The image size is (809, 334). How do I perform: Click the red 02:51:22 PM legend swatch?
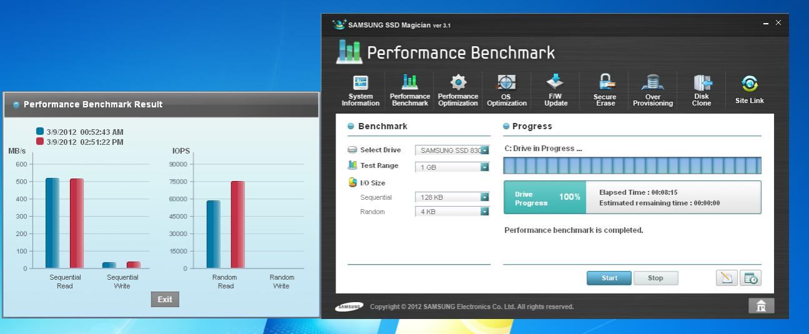(41, 141)
